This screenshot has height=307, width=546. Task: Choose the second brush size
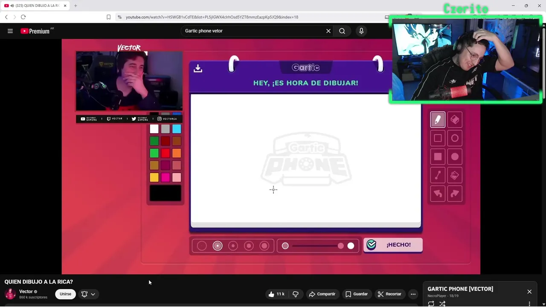coord(218,246)
